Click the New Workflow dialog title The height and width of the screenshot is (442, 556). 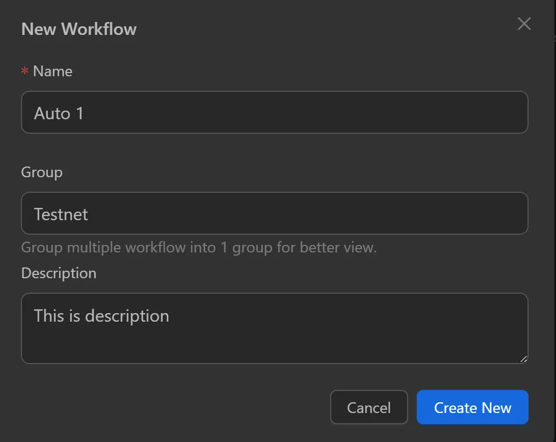(x=79, y=29)
